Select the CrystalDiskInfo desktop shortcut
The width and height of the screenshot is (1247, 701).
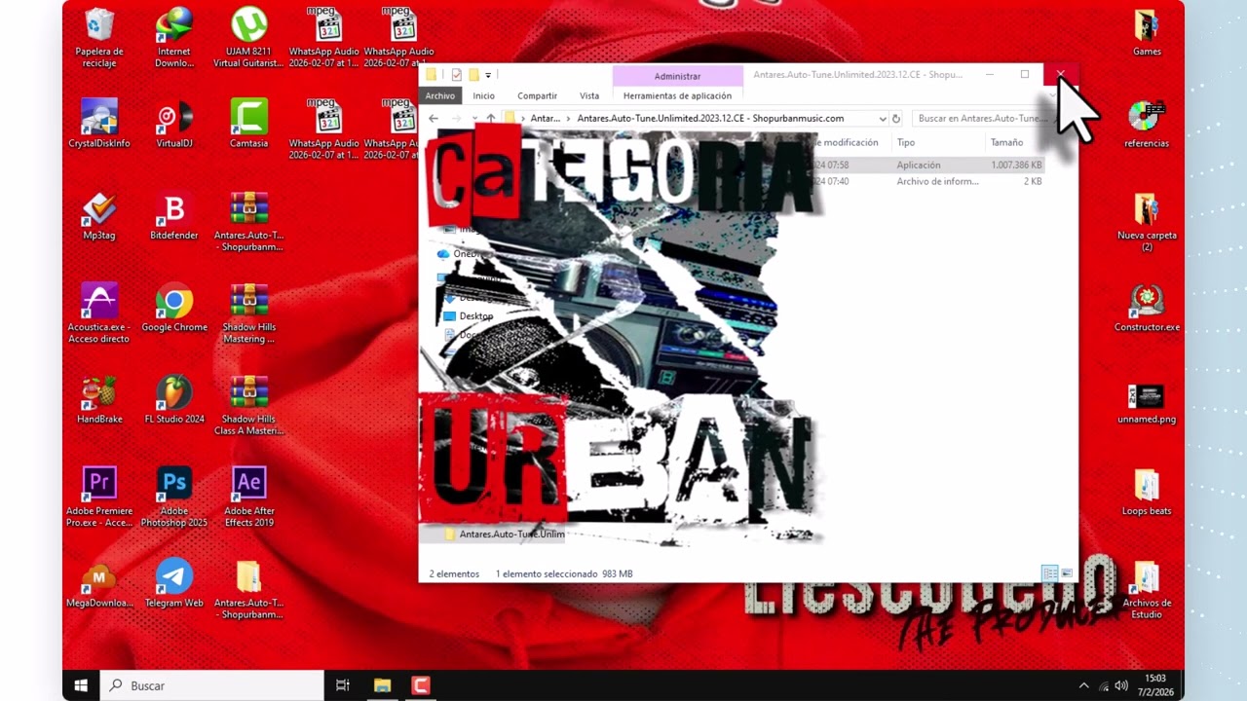(99, 124)
